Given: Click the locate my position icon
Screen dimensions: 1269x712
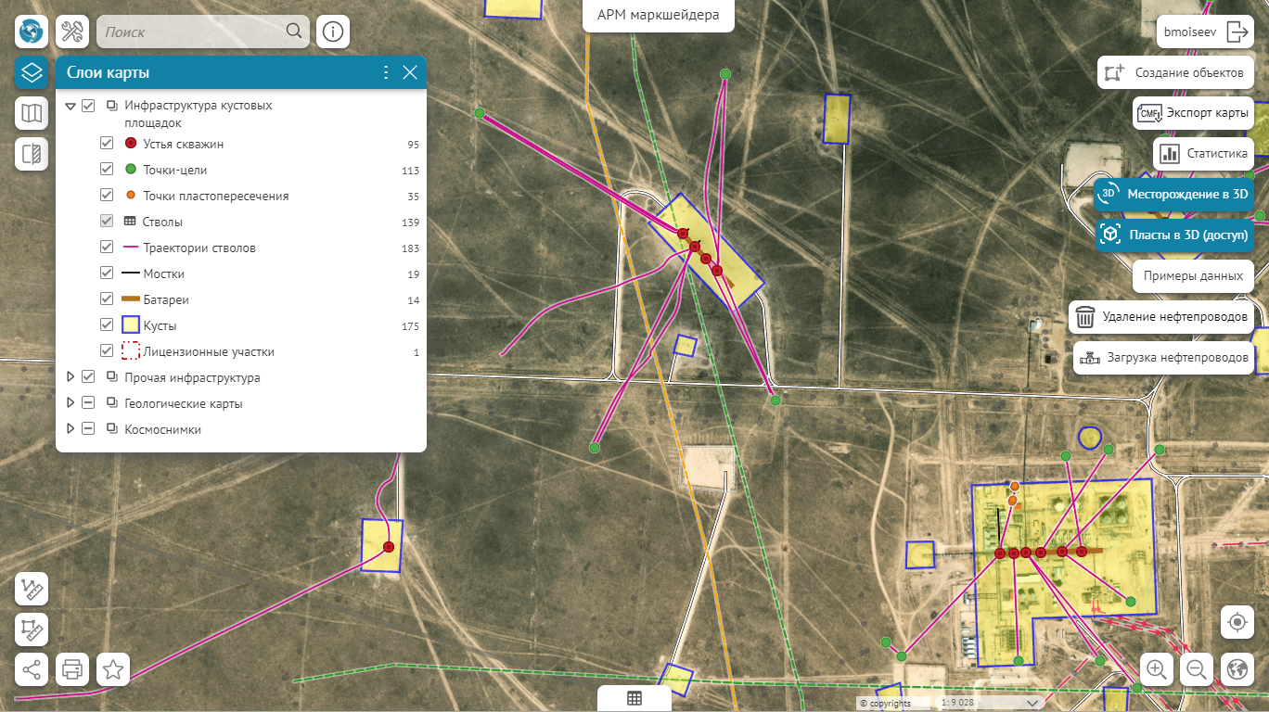Looking at the screenshot, I should pos(1237,622).
